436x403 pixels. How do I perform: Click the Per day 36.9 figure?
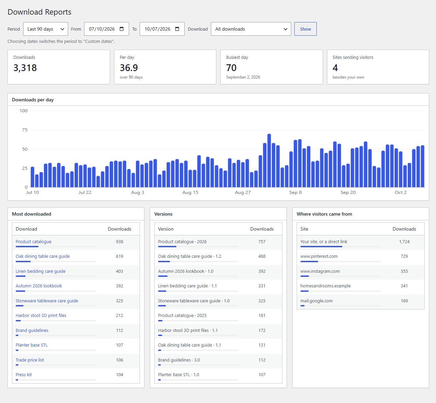pos(129,68)
